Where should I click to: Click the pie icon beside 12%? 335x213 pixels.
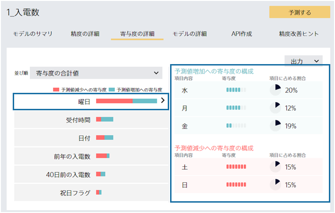pos(275,107)
